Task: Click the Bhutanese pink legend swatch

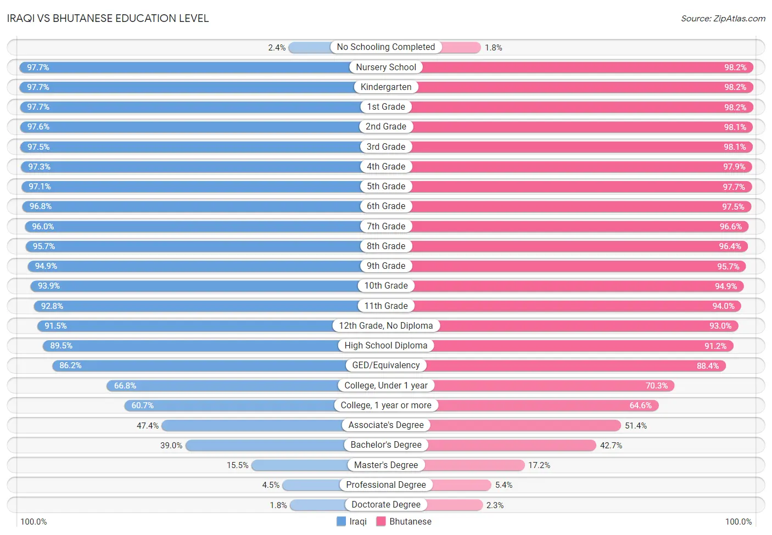Action: pos(381,521)
